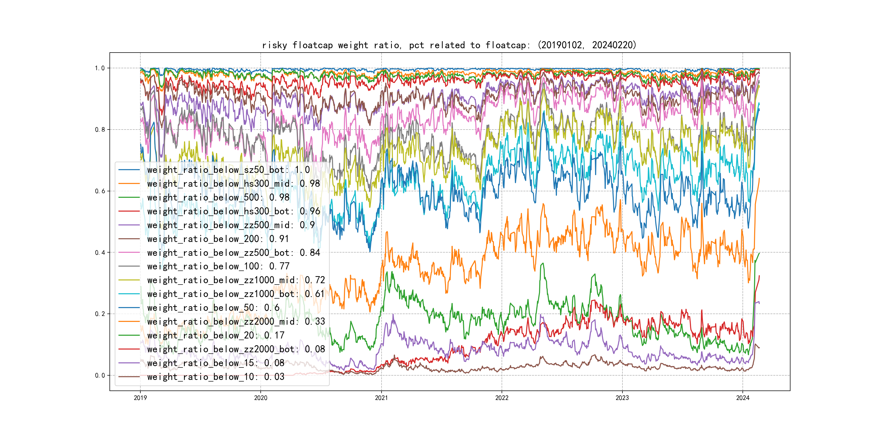Select legend entry weight_ratio_below_200
The image size is (878, 439).
218,239
